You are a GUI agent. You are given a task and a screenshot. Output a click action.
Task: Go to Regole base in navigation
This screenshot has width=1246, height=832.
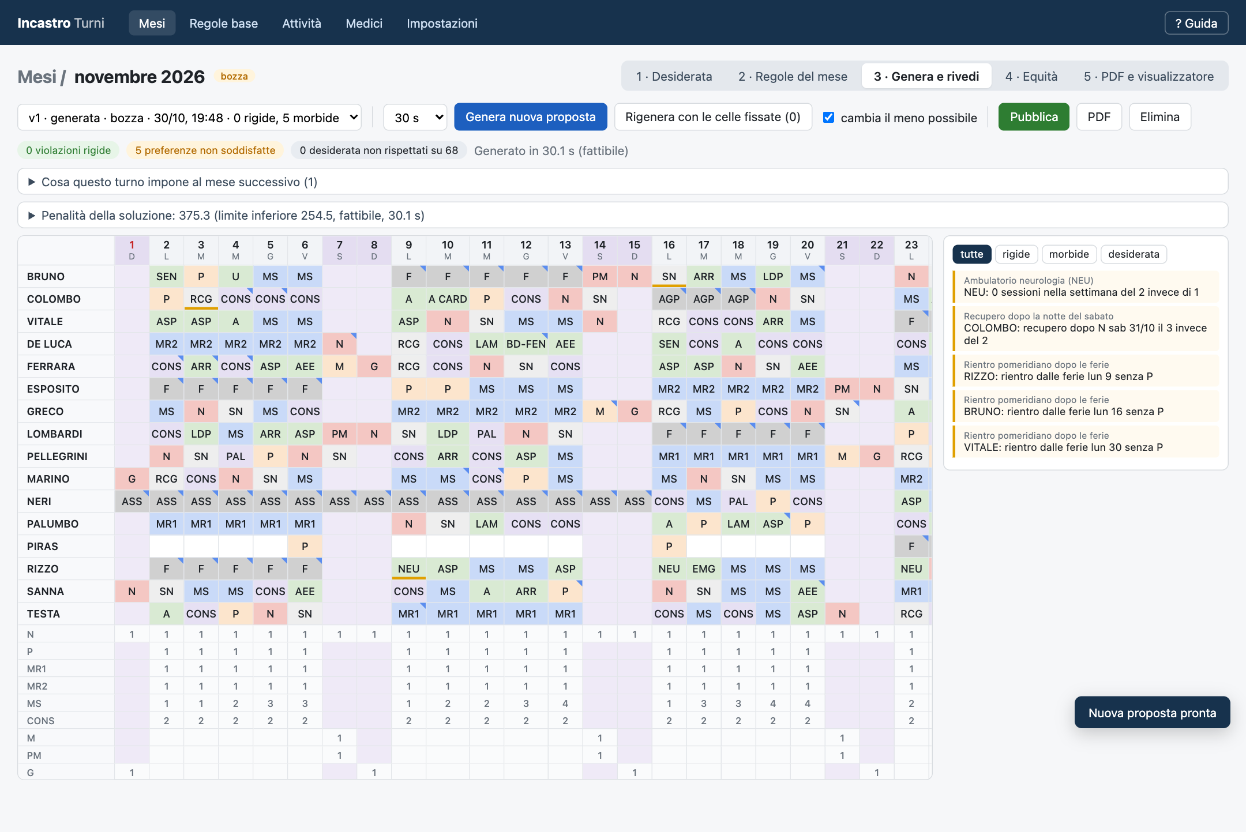pos(224,23)
